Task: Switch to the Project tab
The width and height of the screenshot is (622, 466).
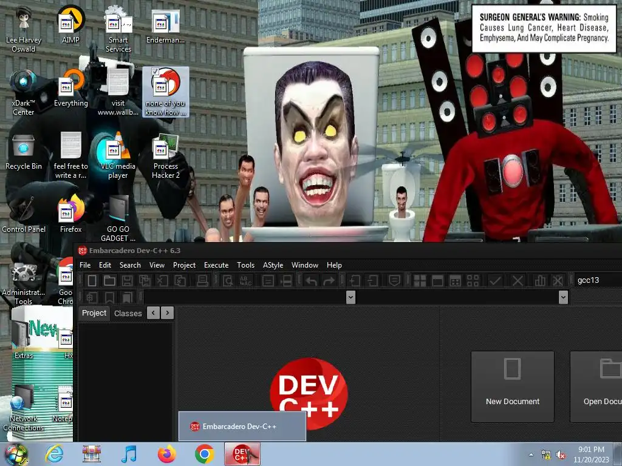Action: coord(94,313)
